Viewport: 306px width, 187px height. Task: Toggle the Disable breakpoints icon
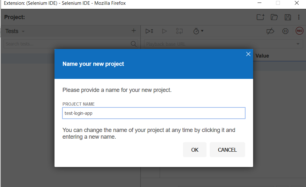tap(270, 31)
